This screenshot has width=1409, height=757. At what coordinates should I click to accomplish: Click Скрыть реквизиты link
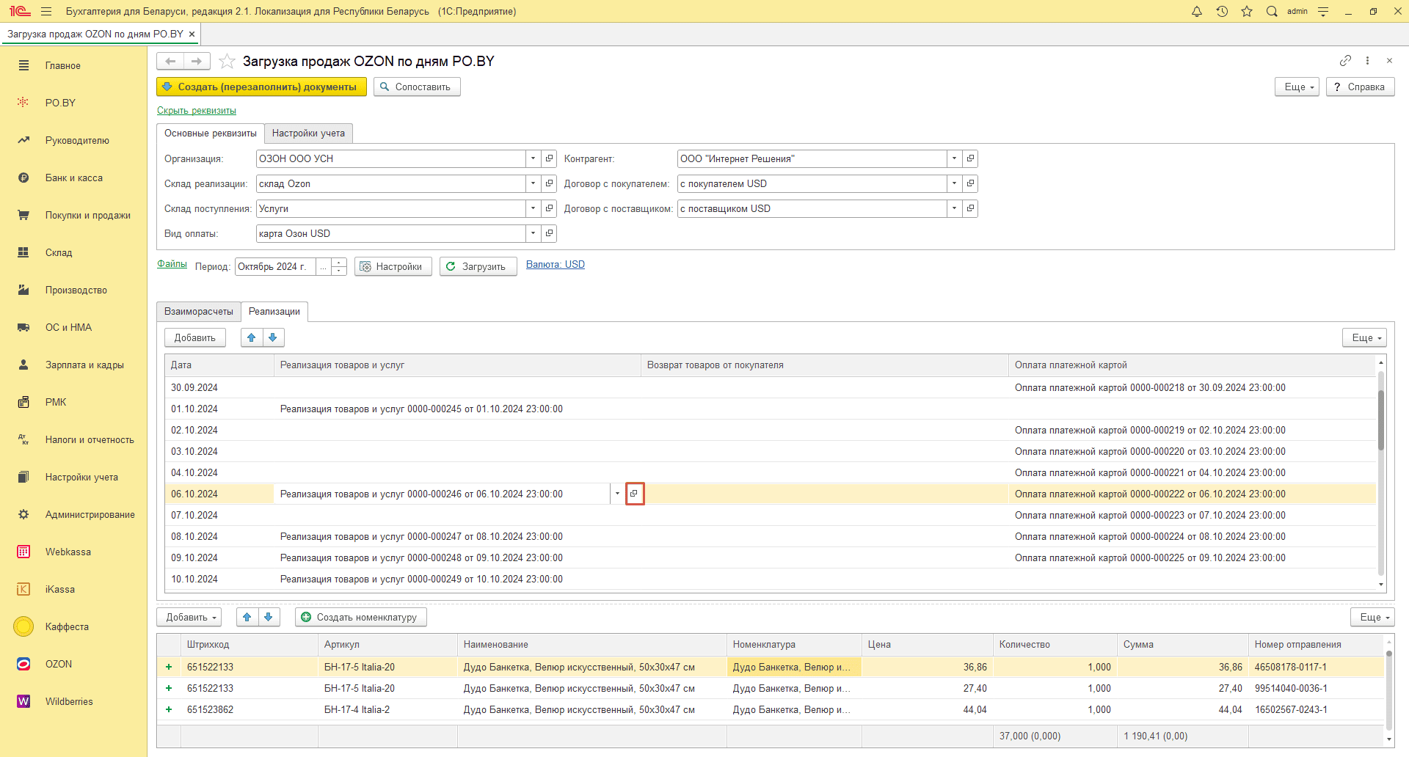197,111
